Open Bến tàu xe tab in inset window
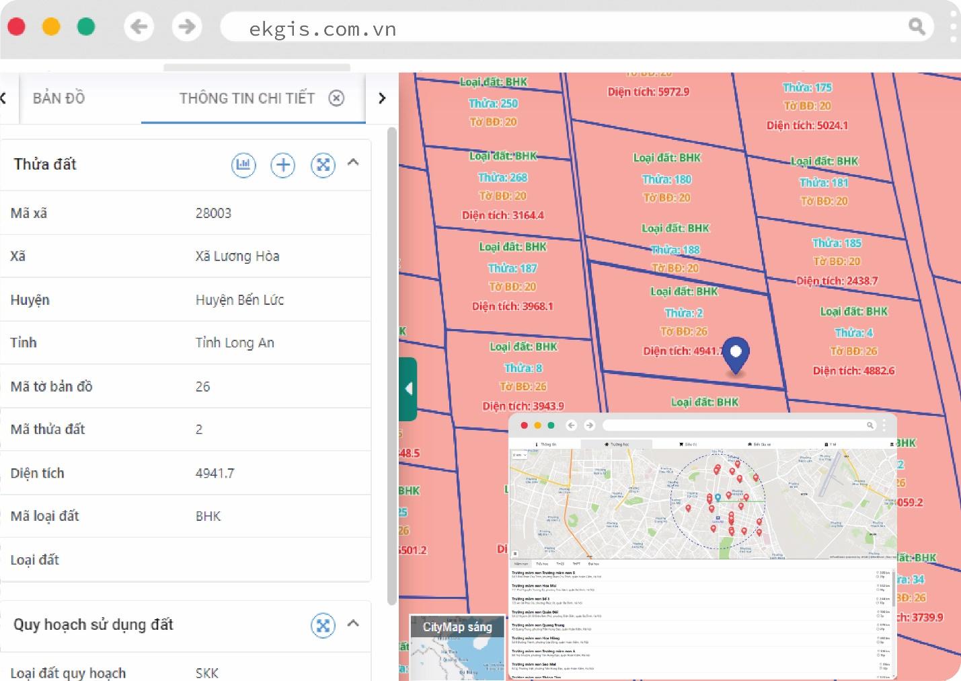The height and width of the screenshot is (681, 961). click(759, 444)
